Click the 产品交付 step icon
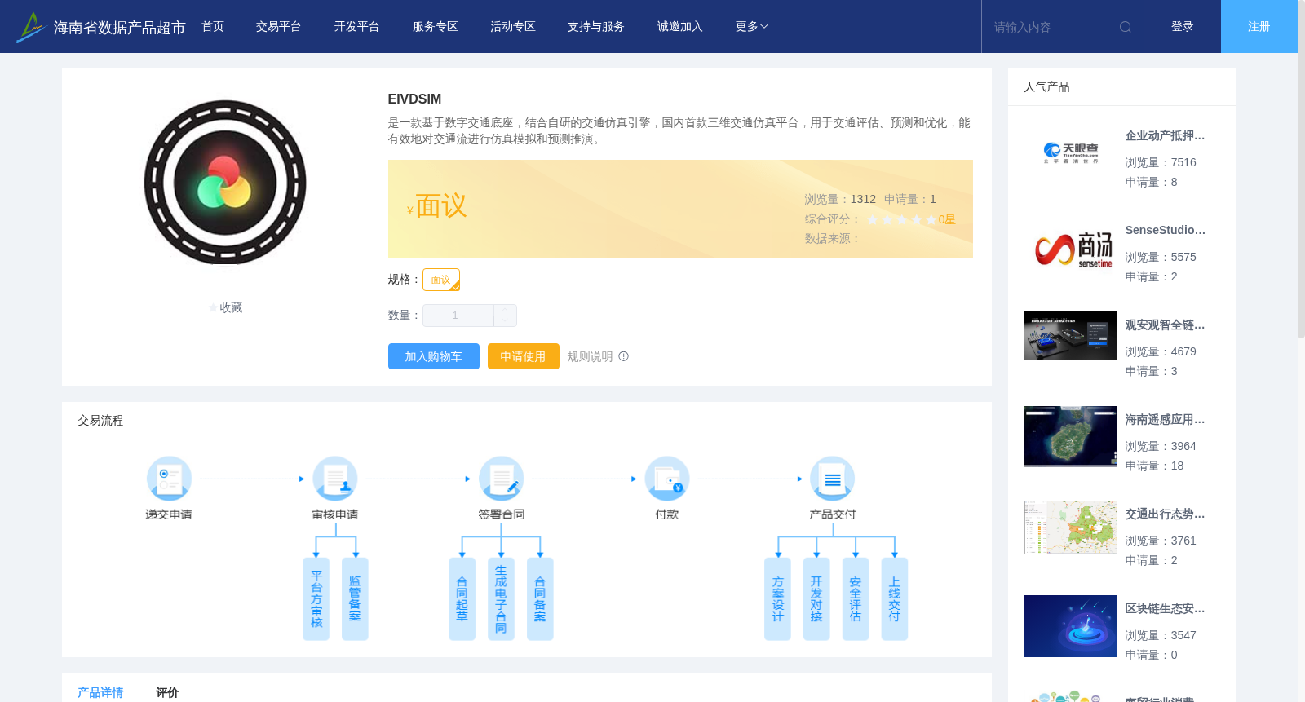The width and height of the screenshot is (1305, 702). (x=833, y=479)
